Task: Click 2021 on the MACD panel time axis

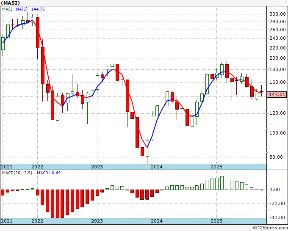Action: pos(7,221)
